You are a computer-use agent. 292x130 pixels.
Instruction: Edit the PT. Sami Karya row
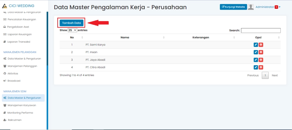point(256,45)
